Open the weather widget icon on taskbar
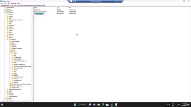Screen dimensions: 191x107 [2, 105]
